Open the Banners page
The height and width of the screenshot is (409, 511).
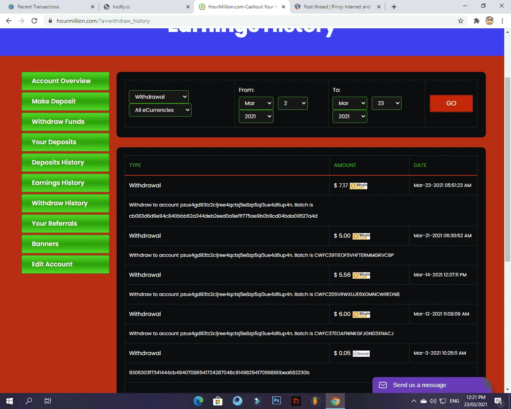coord(65,244)
